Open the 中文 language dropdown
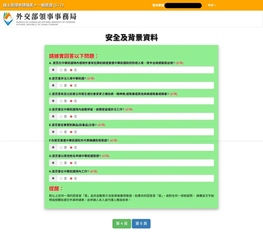Screen dimensions: 263x243 click(212, 5)
